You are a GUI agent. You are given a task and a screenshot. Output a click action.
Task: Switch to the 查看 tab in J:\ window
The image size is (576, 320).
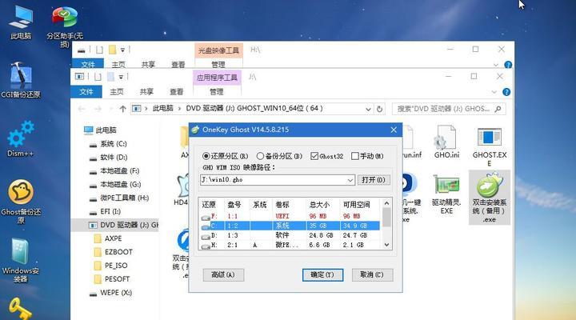click(176, 92)
